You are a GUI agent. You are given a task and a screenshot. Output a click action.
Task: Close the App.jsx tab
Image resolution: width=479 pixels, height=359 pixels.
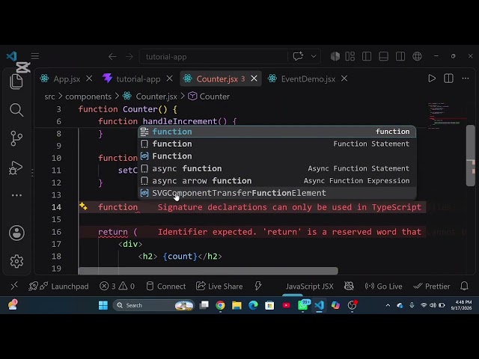[x=89, y=79]
